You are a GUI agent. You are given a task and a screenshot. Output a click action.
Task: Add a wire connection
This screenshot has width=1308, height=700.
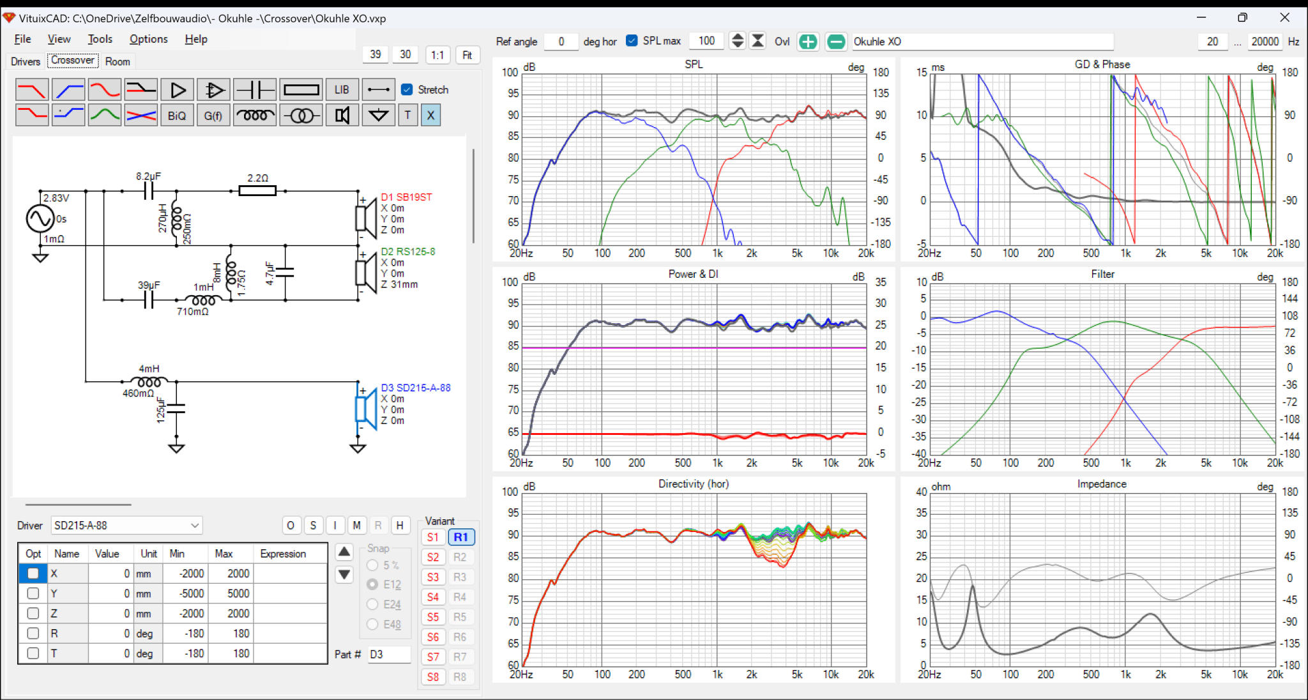(x=378, y=89)
